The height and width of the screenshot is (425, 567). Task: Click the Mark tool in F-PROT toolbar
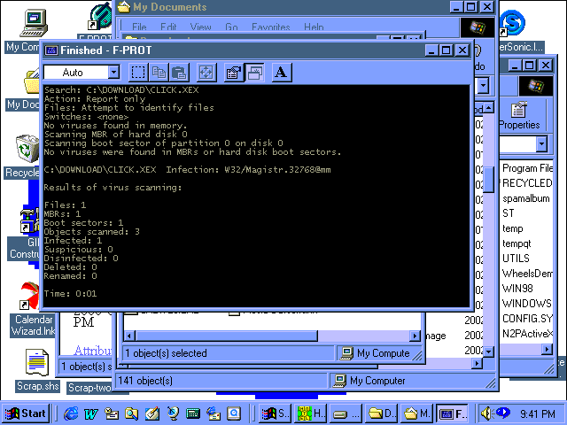coord(138,73)
